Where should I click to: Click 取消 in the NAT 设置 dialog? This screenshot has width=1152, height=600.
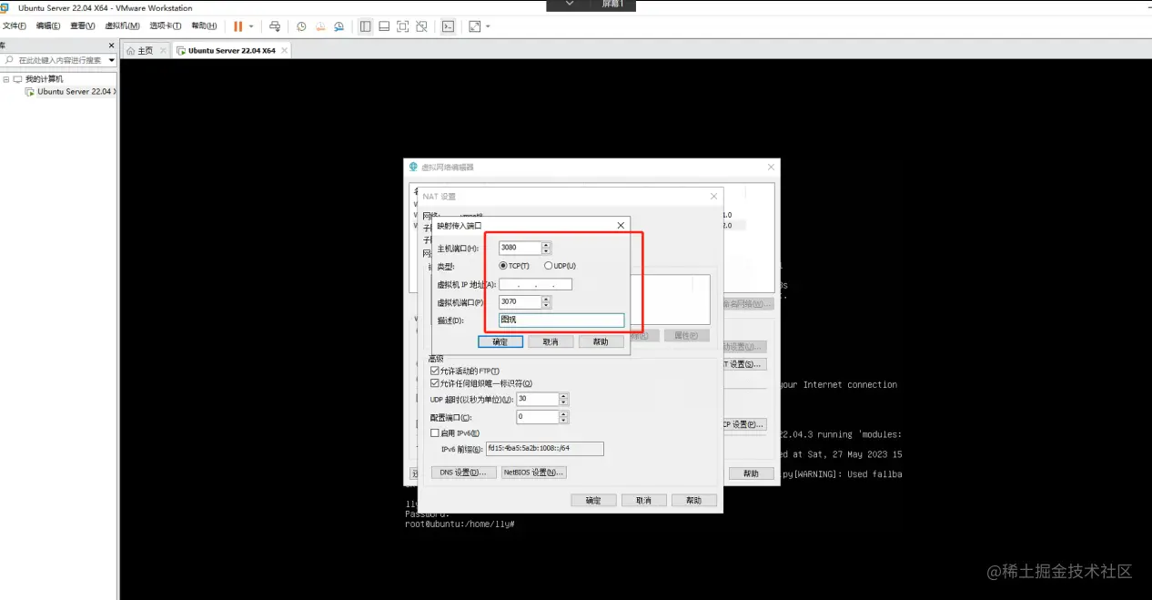[643, 501]
